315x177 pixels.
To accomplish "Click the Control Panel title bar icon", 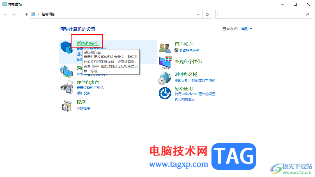I will (x=4, y=4).
